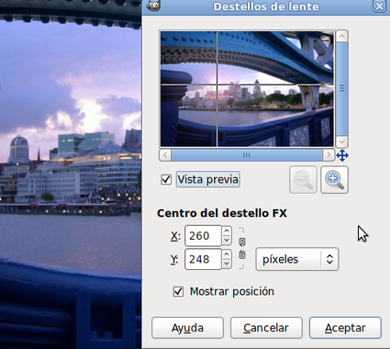
Task: Increase the X value with up stepper
Action: tap(227, 231)
